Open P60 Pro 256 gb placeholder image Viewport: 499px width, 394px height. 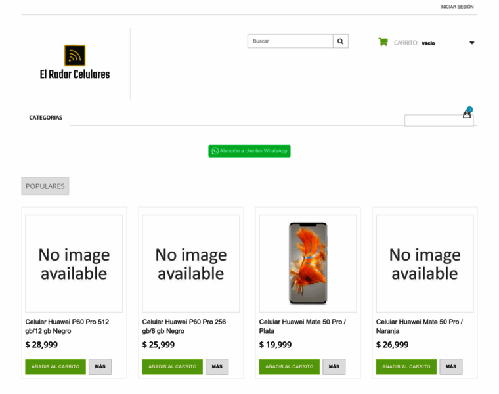(x=191, y=263)
